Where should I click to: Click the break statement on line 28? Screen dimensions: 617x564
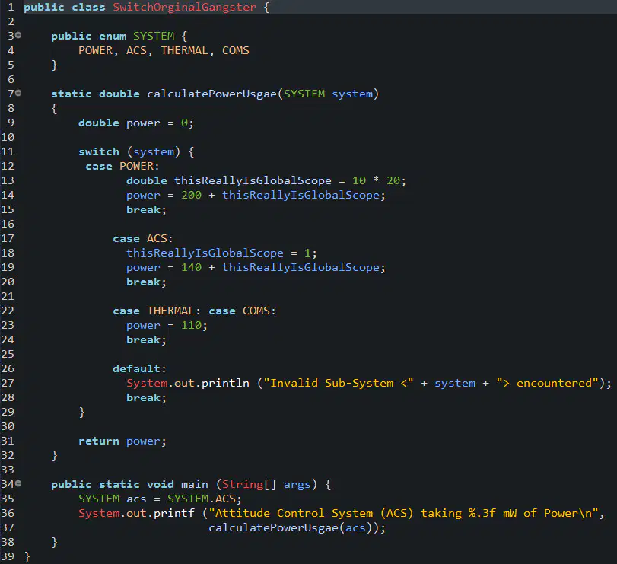coord(146,397)
